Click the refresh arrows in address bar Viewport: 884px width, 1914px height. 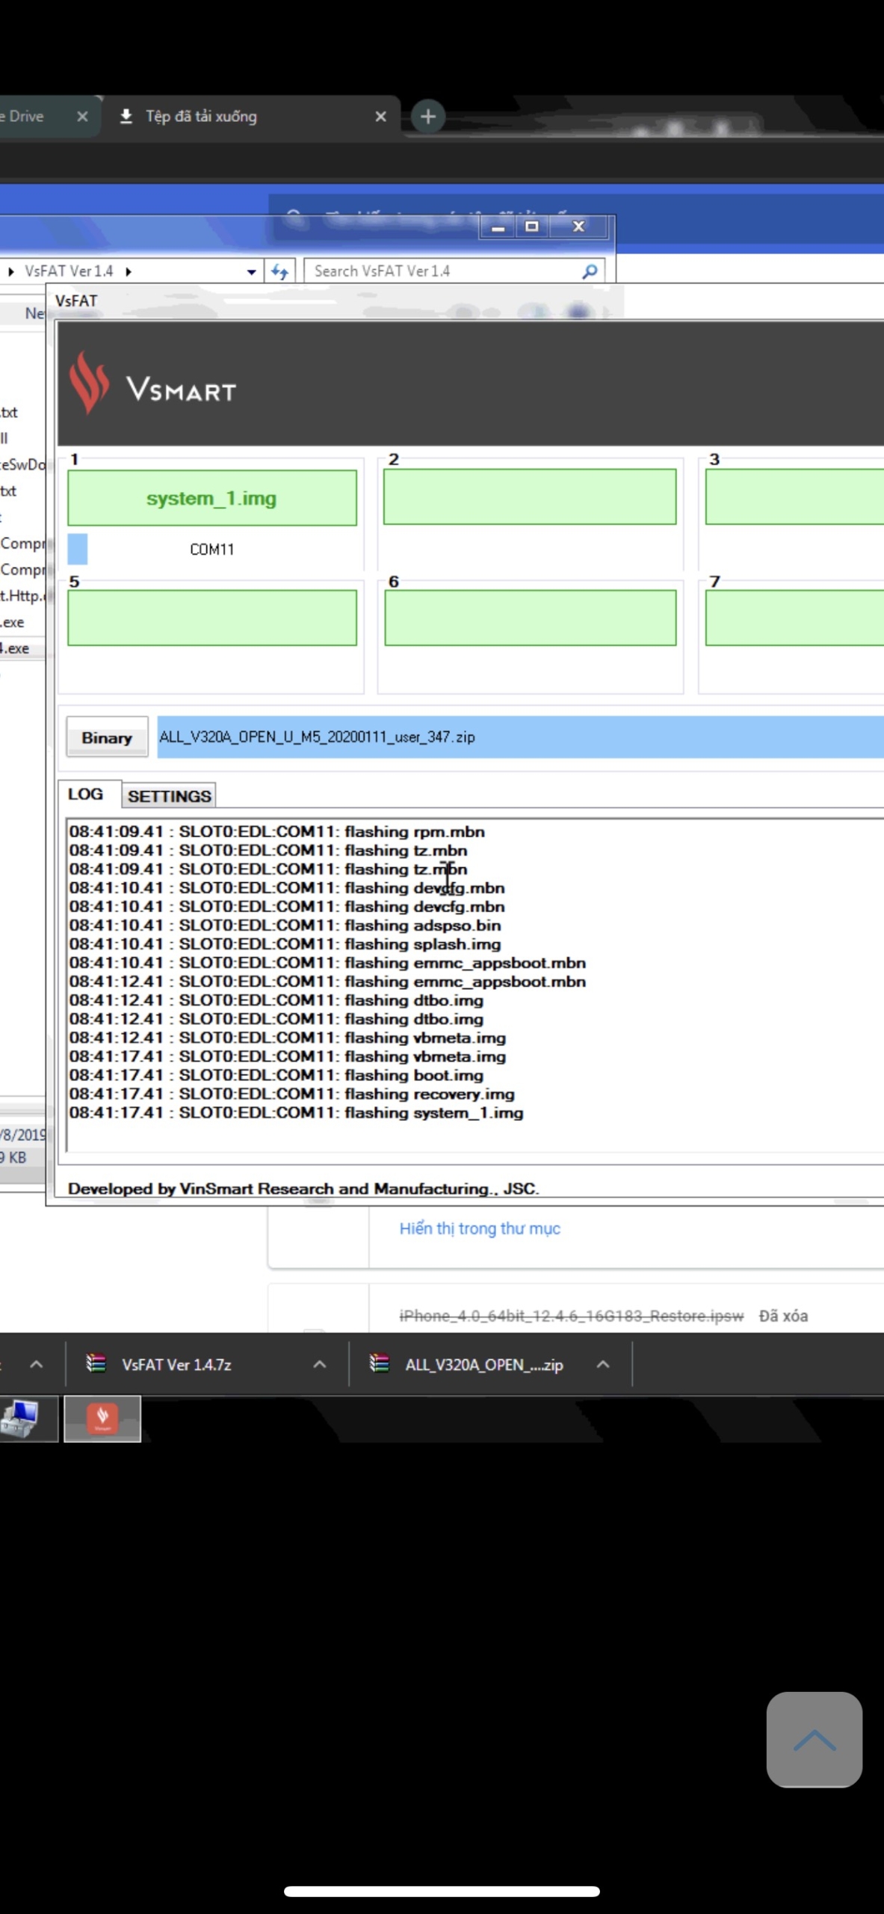[x=280, y=271]
